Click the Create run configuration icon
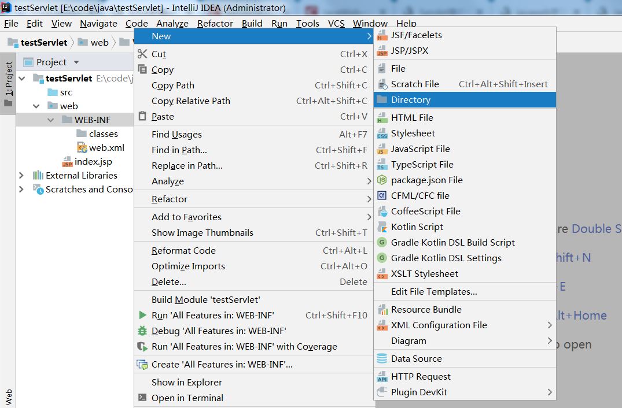Image resolution: width=622 pixels, height=408 pixels. (x=142, y=365)
